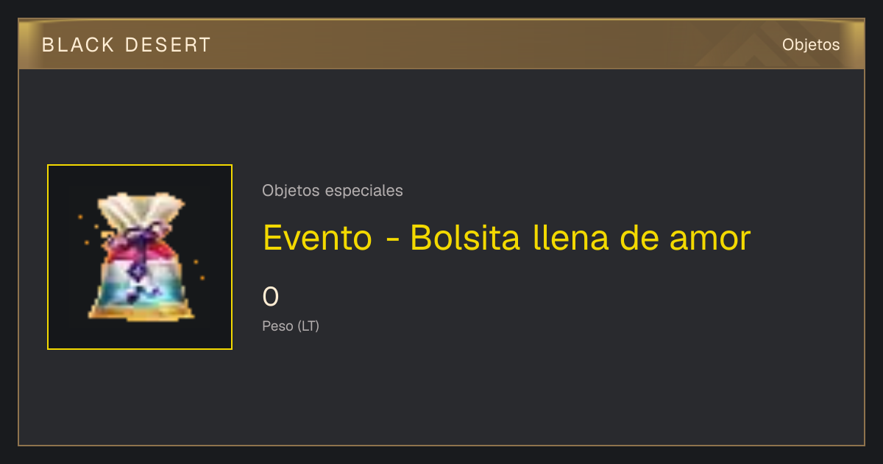Click the yellow-bordered item thumbnail frame
883x464 pixels.
140,257
